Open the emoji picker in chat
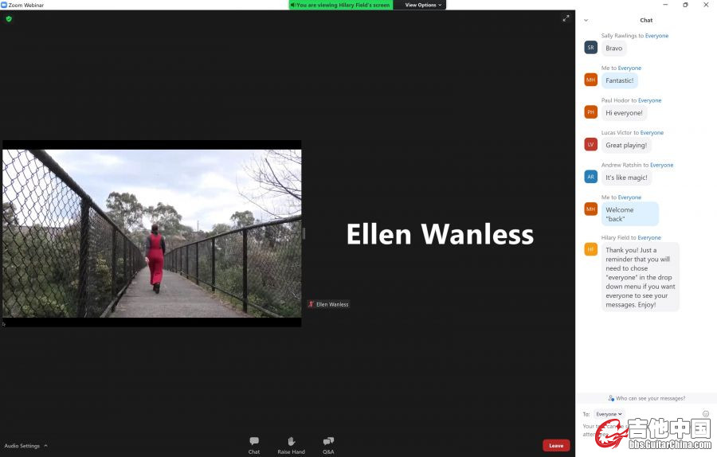 pyautogui.click(x=705, y=413)
